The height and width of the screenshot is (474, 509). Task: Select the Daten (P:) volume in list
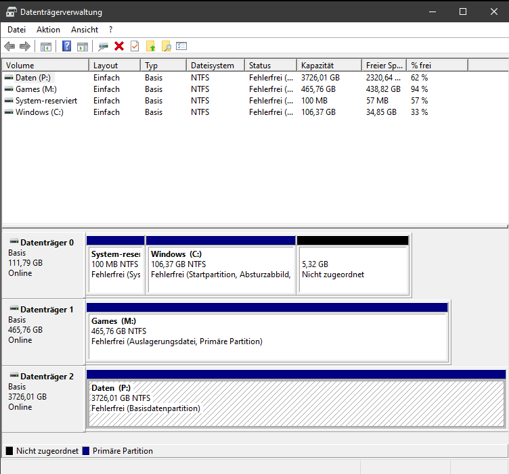click(33, 78)
